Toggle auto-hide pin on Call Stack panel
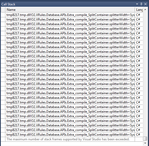This screenshot has width=149, height=146. click(x=141, y=4)
